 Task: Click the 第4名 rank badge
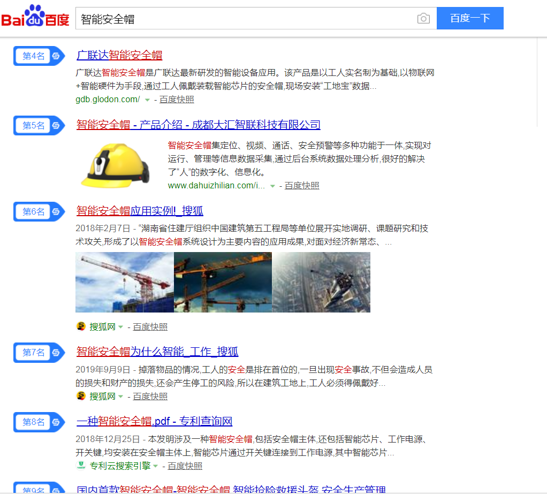[x=39, y=56]
